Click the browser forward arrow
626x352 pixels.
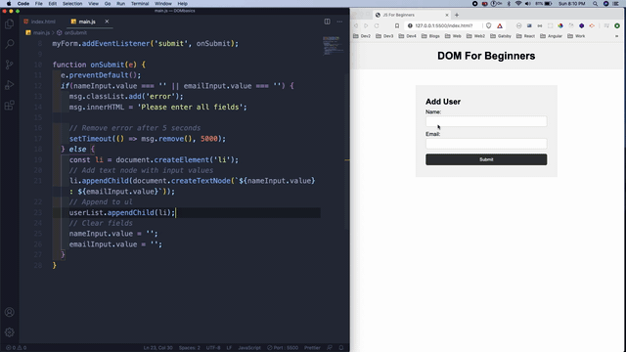pos(366,25)
